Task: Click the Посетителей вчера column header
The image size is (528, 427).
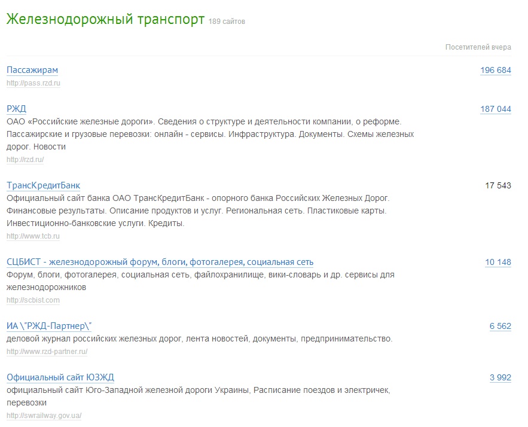Action: point(478,47)
